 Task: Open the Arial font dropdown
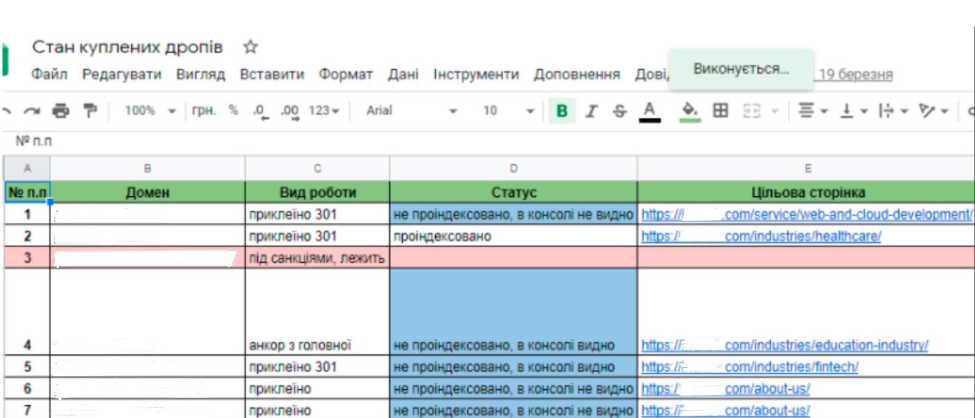[411, 110]
